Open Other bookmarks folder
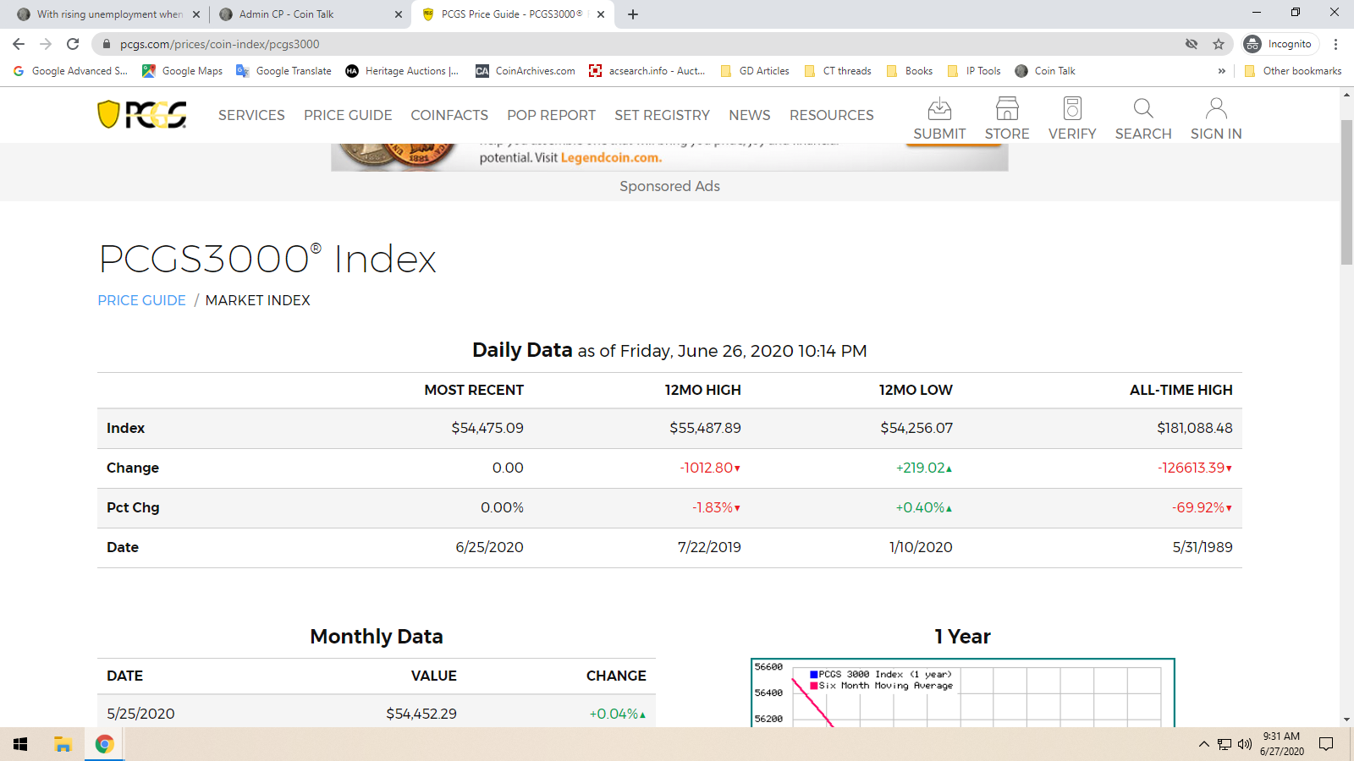This screenshot has height=761, width=1354. click(1293, 71)
